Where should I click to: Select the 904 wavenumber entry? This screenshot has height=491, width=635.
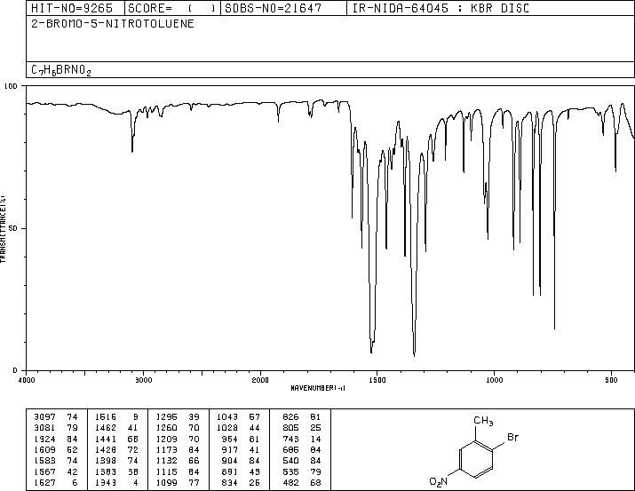tap(230, 461)
